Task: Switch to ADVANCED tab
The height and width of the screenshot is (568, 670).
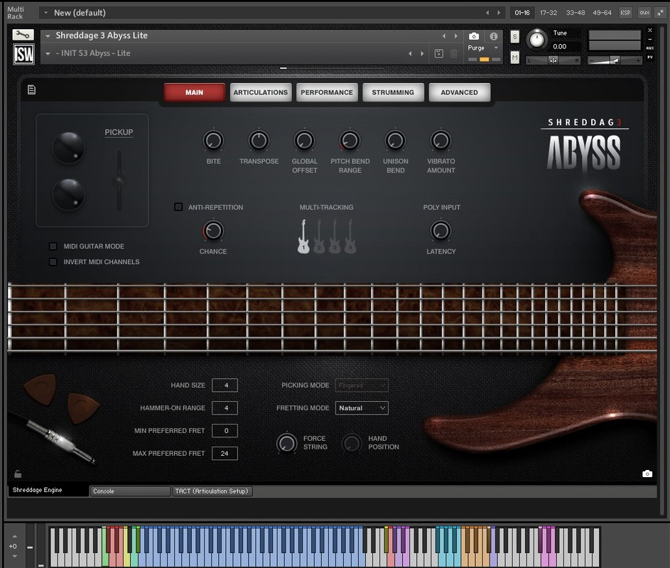Action: (x=460, y=92)
